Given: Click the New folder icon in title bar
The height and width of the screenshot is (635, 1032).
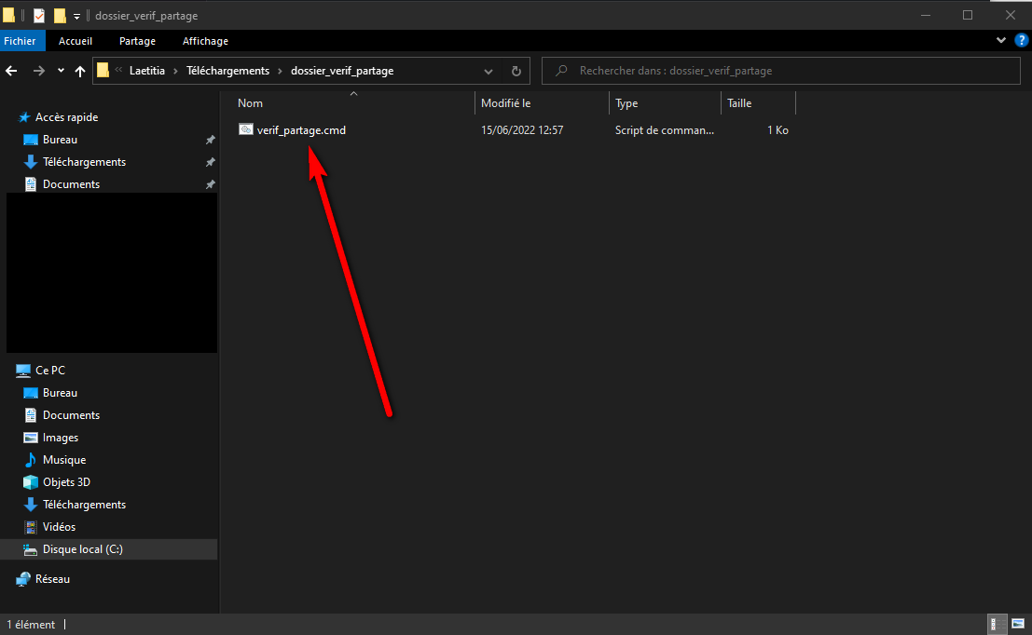Looking at the screenshot, I should click(60, 16).
